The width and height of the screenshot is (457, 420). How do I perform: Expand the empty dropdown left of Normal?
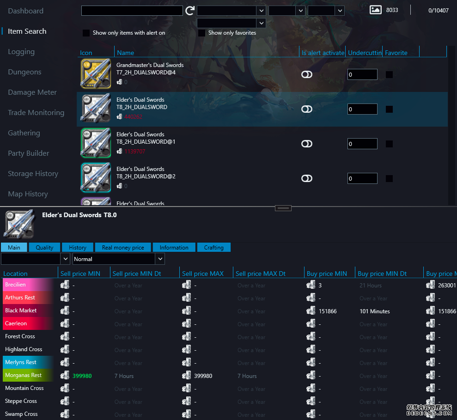click(35, 259)
